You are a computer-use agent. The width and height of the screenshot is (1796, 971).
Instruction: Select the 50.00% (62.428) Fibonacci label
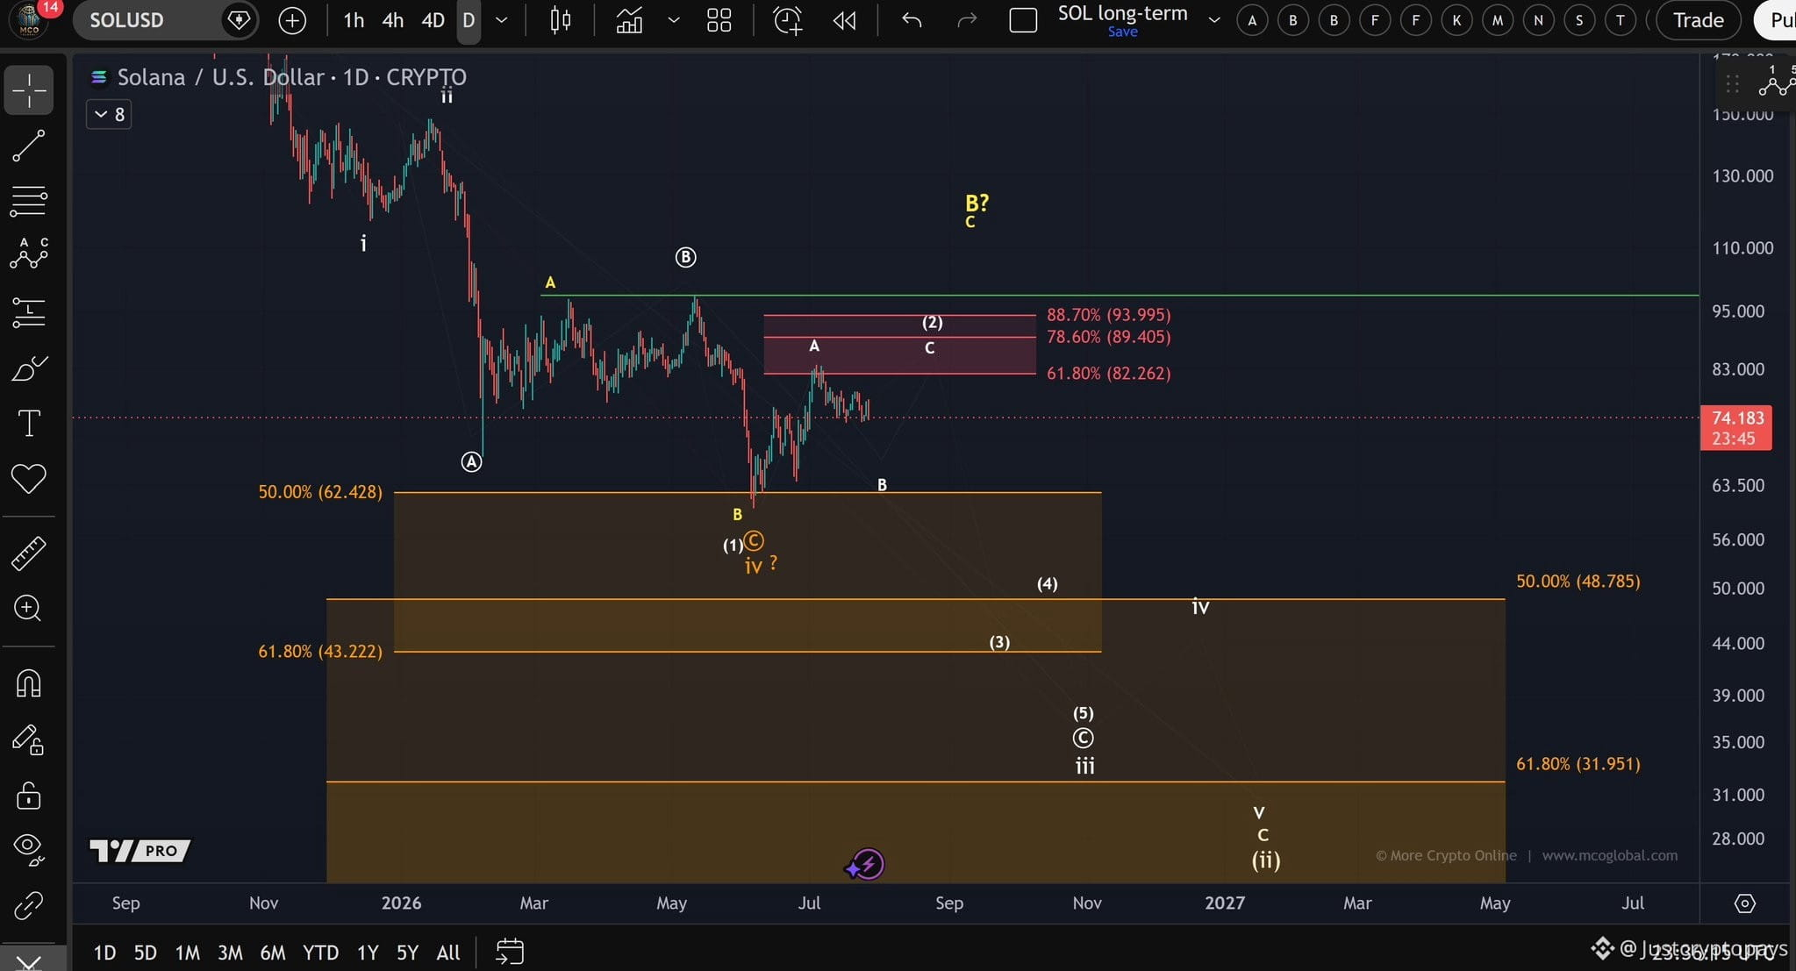(x=320, y=492)
